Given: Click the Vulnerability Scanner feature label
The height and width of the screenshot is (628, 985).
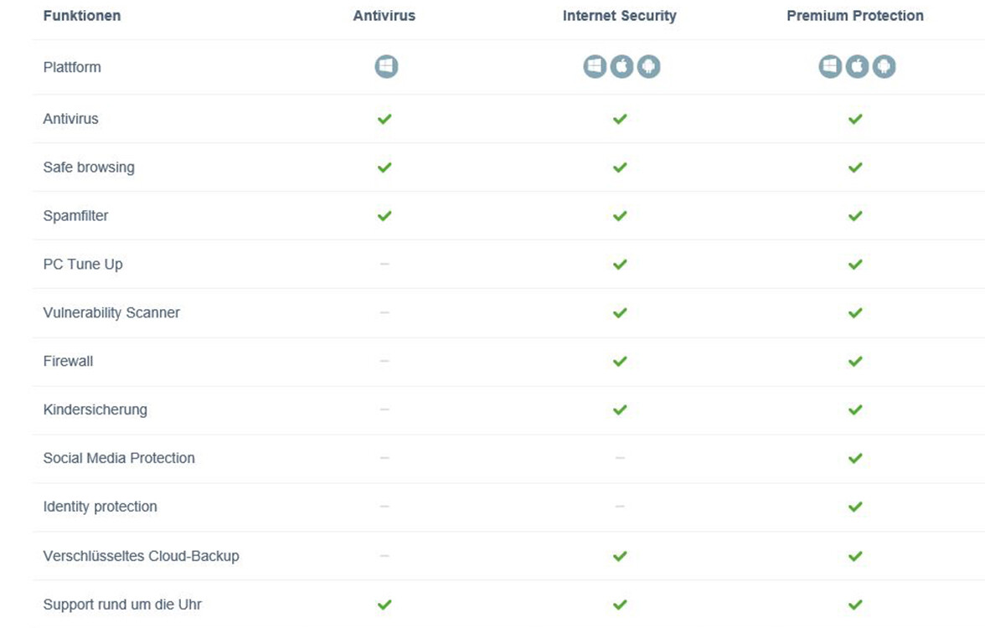Looking at the screenshot, I should [111, 313].
